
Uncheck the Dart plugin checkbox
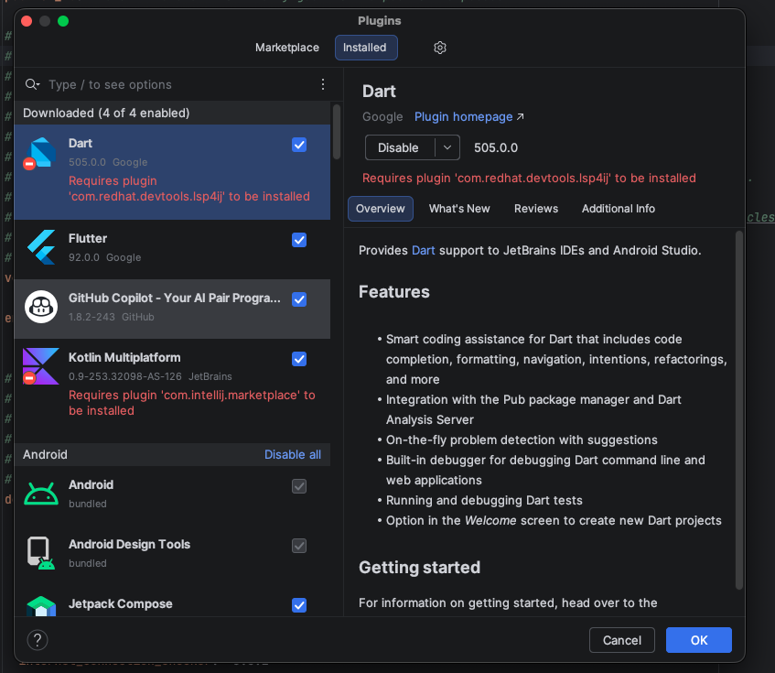[299, 145]
